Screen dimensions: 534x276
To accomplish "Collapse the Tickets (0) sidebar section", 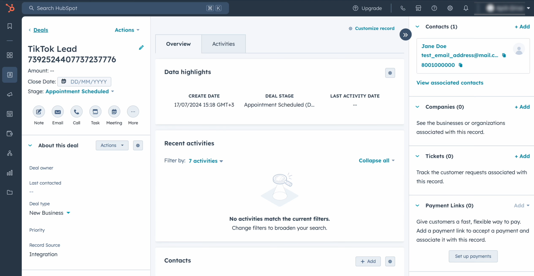I will pyautogui.click(x=417, y=156).
